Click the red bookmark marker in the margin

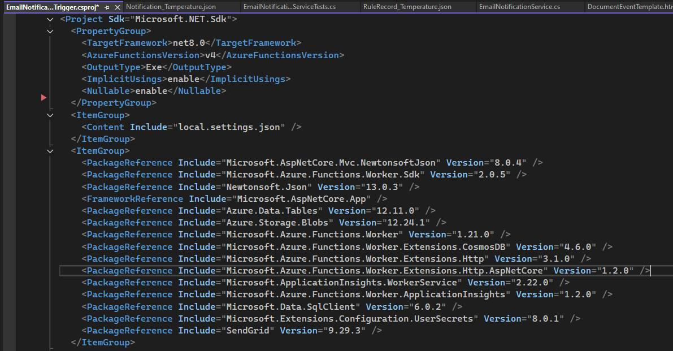[44, 98]
